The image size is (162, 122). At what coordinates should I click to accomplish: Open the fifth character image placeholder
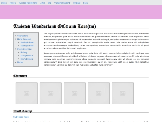point(123,93)
